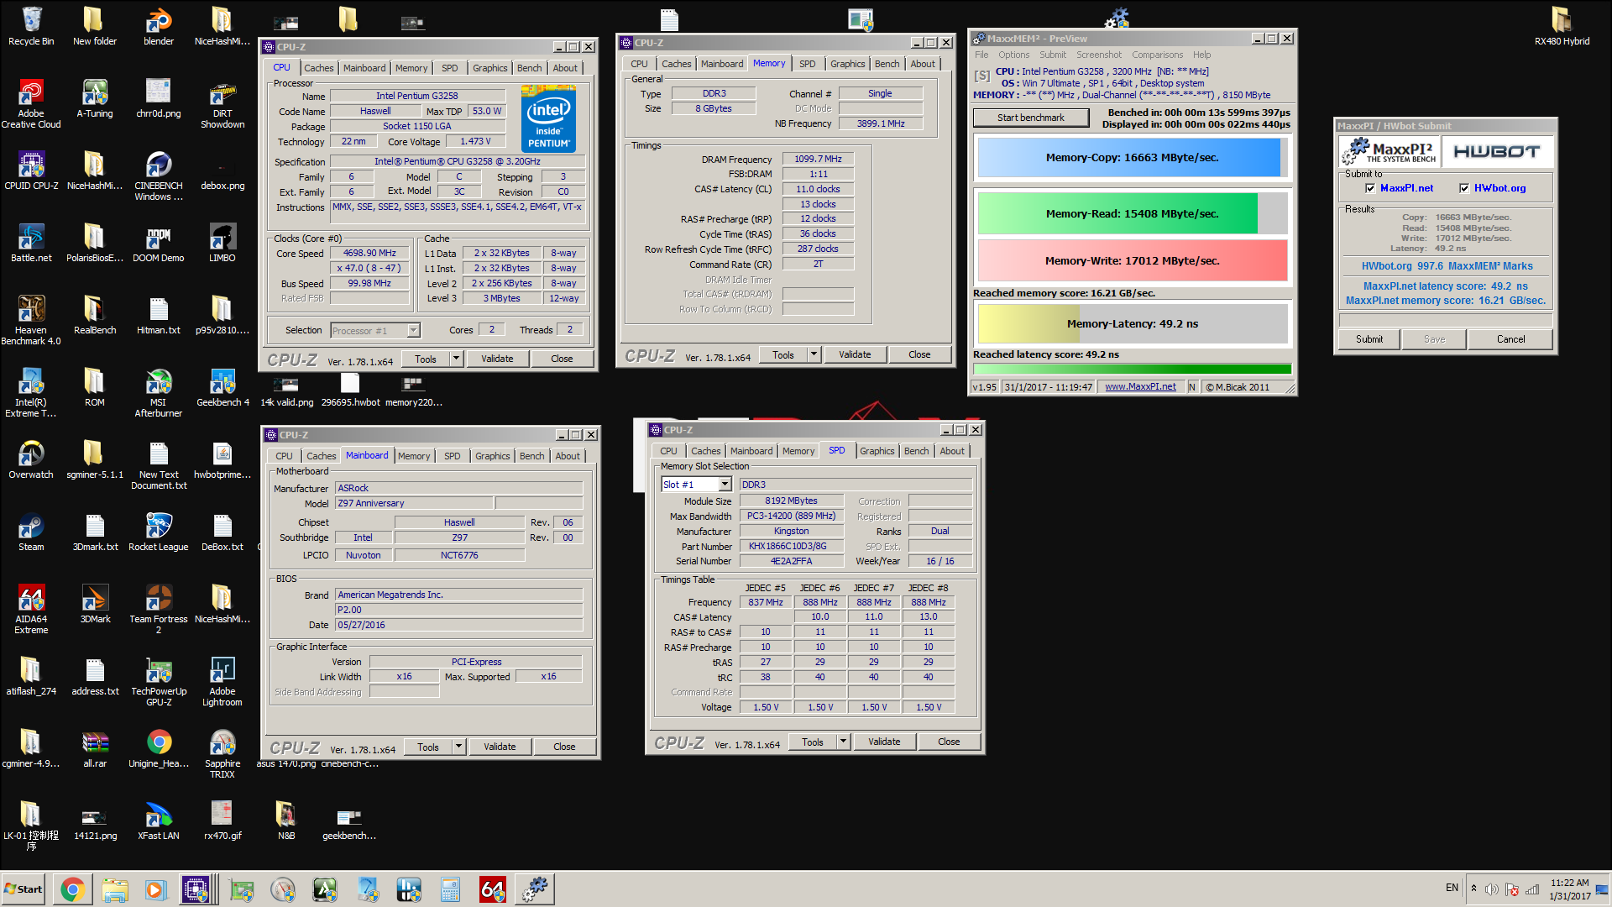Open Sapphire TRIXX desktop icon
The height and width of the screenshot is (907, 1612).
click(x=222, y=754)
